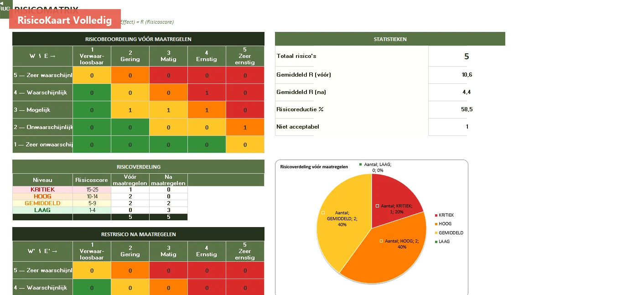Image resolution: width=617 pixels, height=295 pixels.
Task: Select the '1-4' risicoscore cell
Action: (x=92, y=210)
